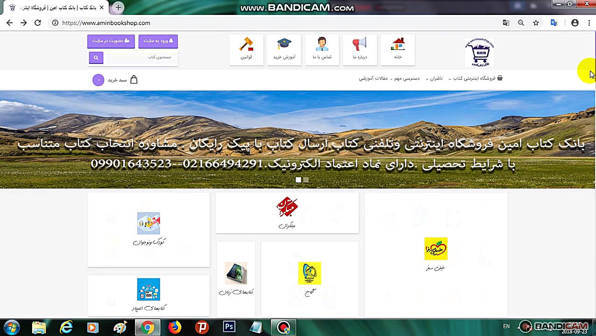Open the Mobtakeran (مبتکران) publisher logo

[287, 207]
